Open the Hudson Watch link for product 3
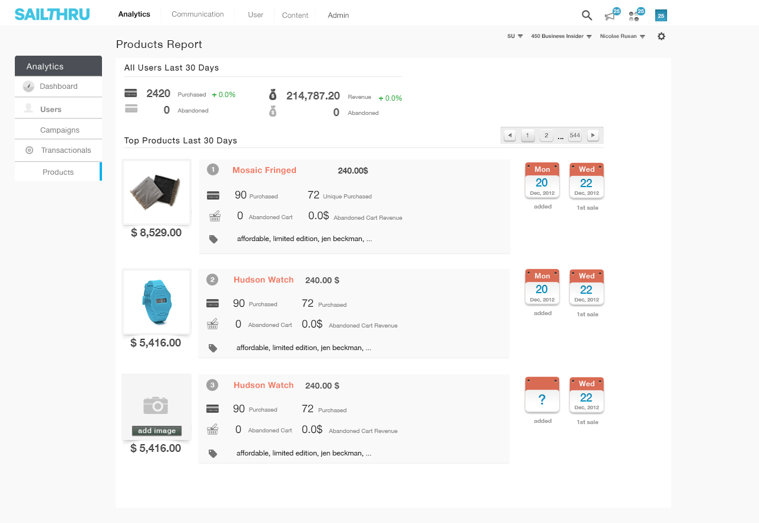 [x=264, y=385]
